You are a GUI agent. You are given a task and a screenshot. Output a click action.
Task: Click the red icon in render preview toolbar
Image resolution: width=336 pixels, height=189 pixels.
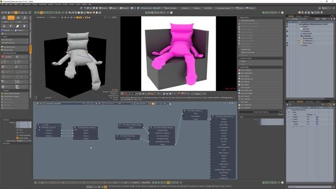(125, 93)
